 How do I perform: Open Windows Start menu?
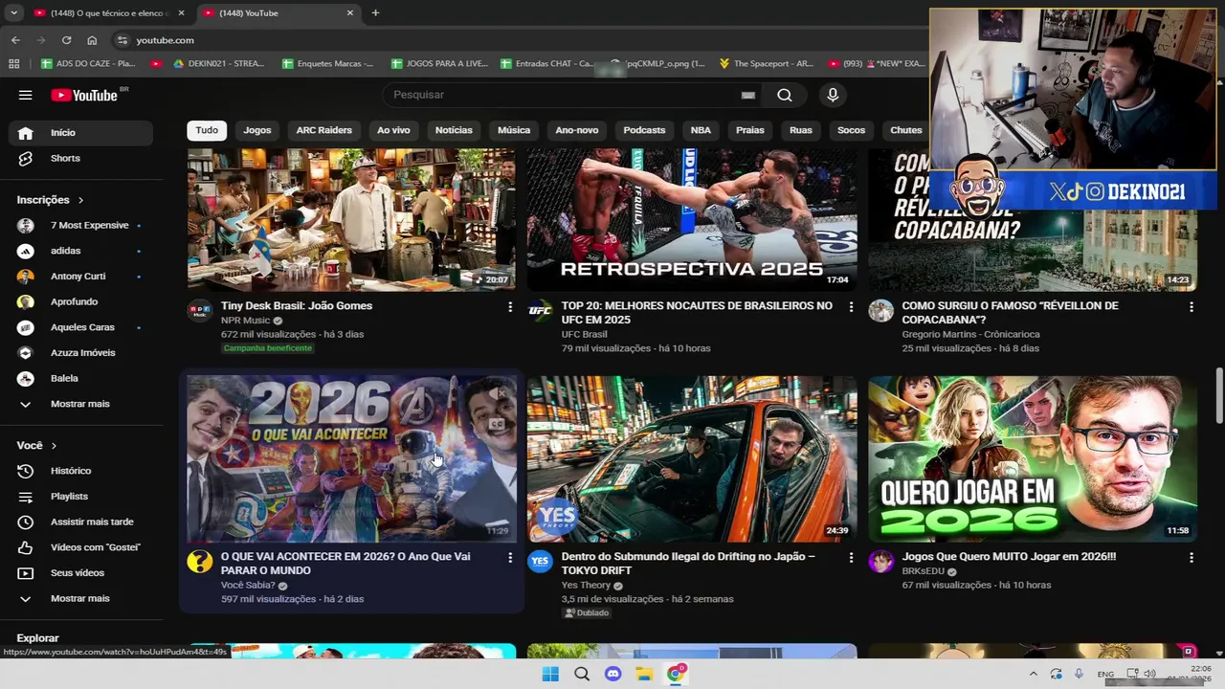click(550, 674)
